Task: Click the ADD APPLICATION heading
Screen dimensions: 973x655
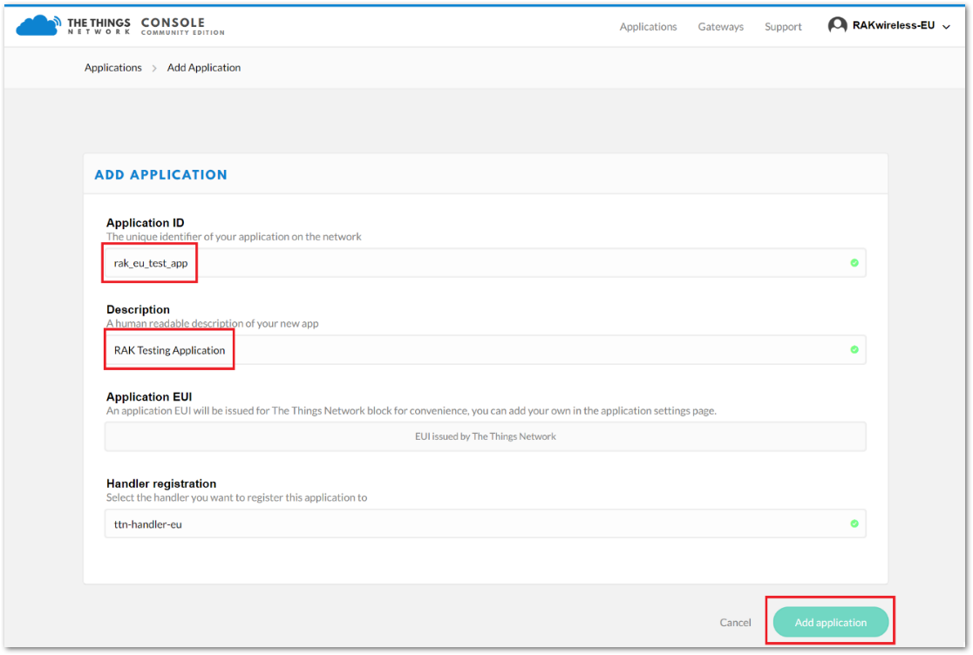Action: tap(160, 175)
